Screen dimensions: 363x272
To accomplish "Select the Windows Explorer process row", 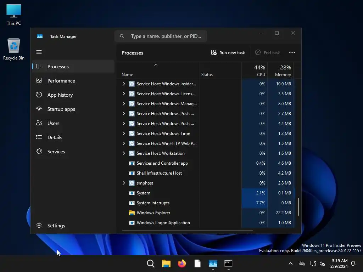I will pyautogui.click(x=206, y=213).
